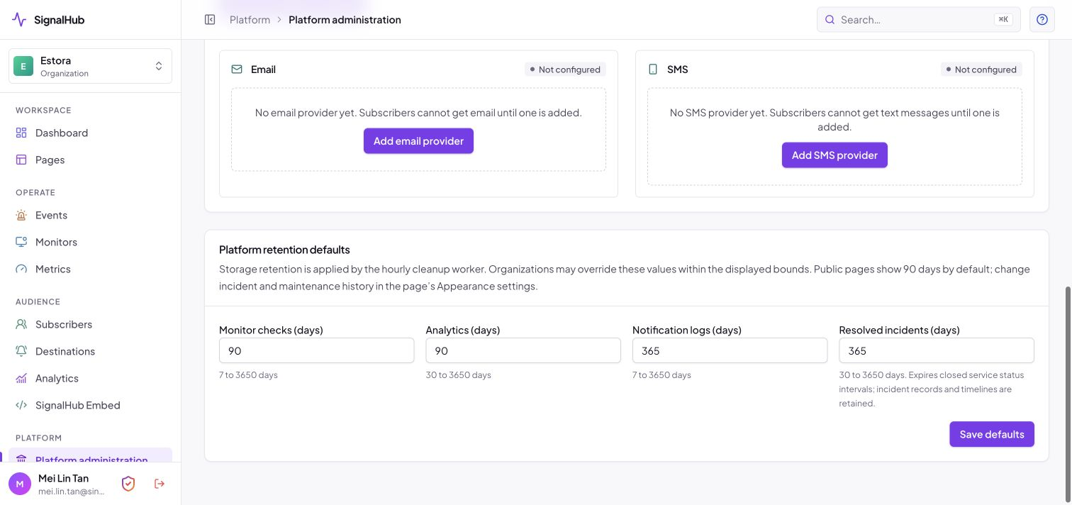Click the Platform breadcrumb link
Viewport: 1072px width, 505px height.
pos(250,20)
